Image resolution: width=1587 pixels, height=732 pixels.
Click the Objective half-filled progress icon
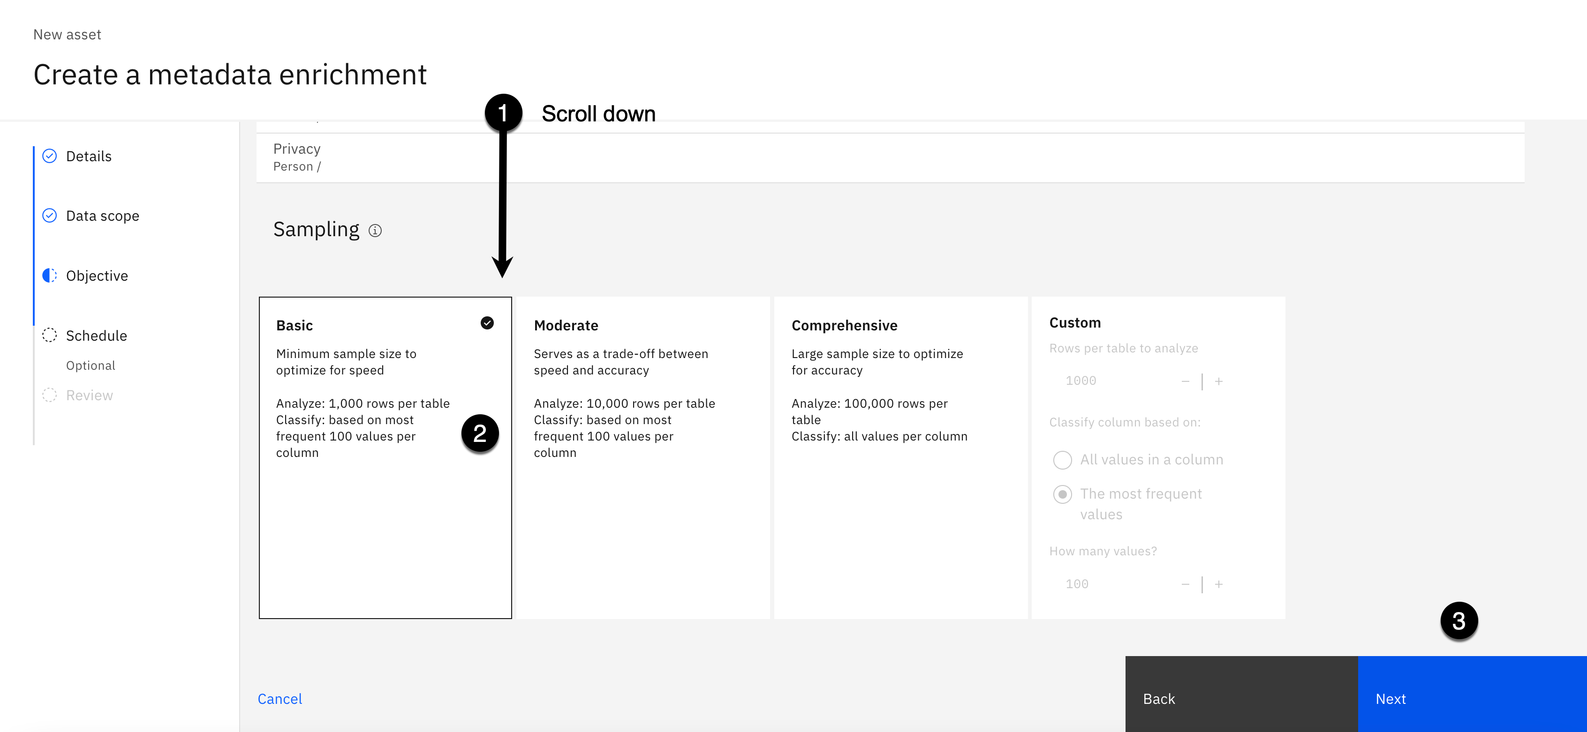pos(49,275)
